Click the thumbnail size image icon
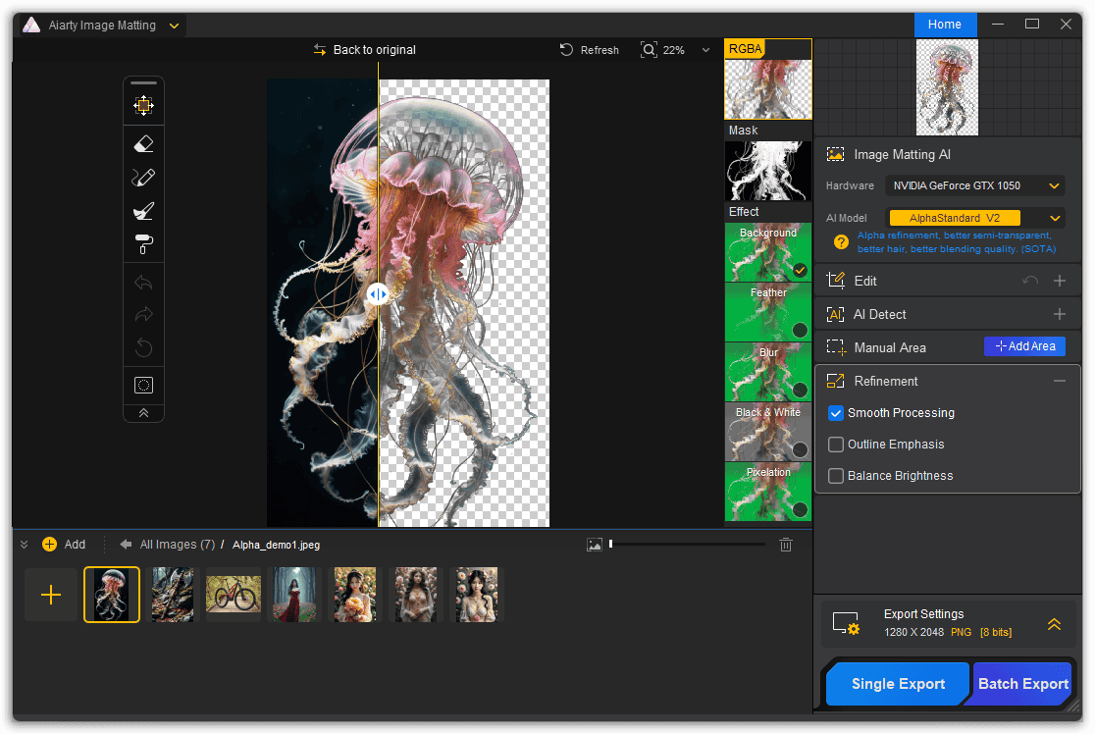Image resolution: width=1095 pixels, height=734 pixels. [x=595, y=545]
